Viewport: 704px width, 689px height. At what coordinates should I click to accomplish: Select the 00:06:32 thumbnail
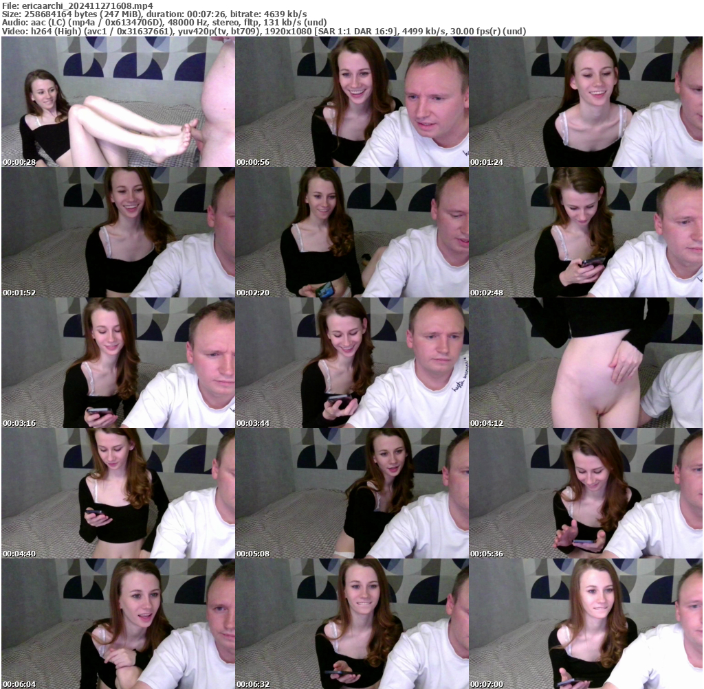coord(352,624)
